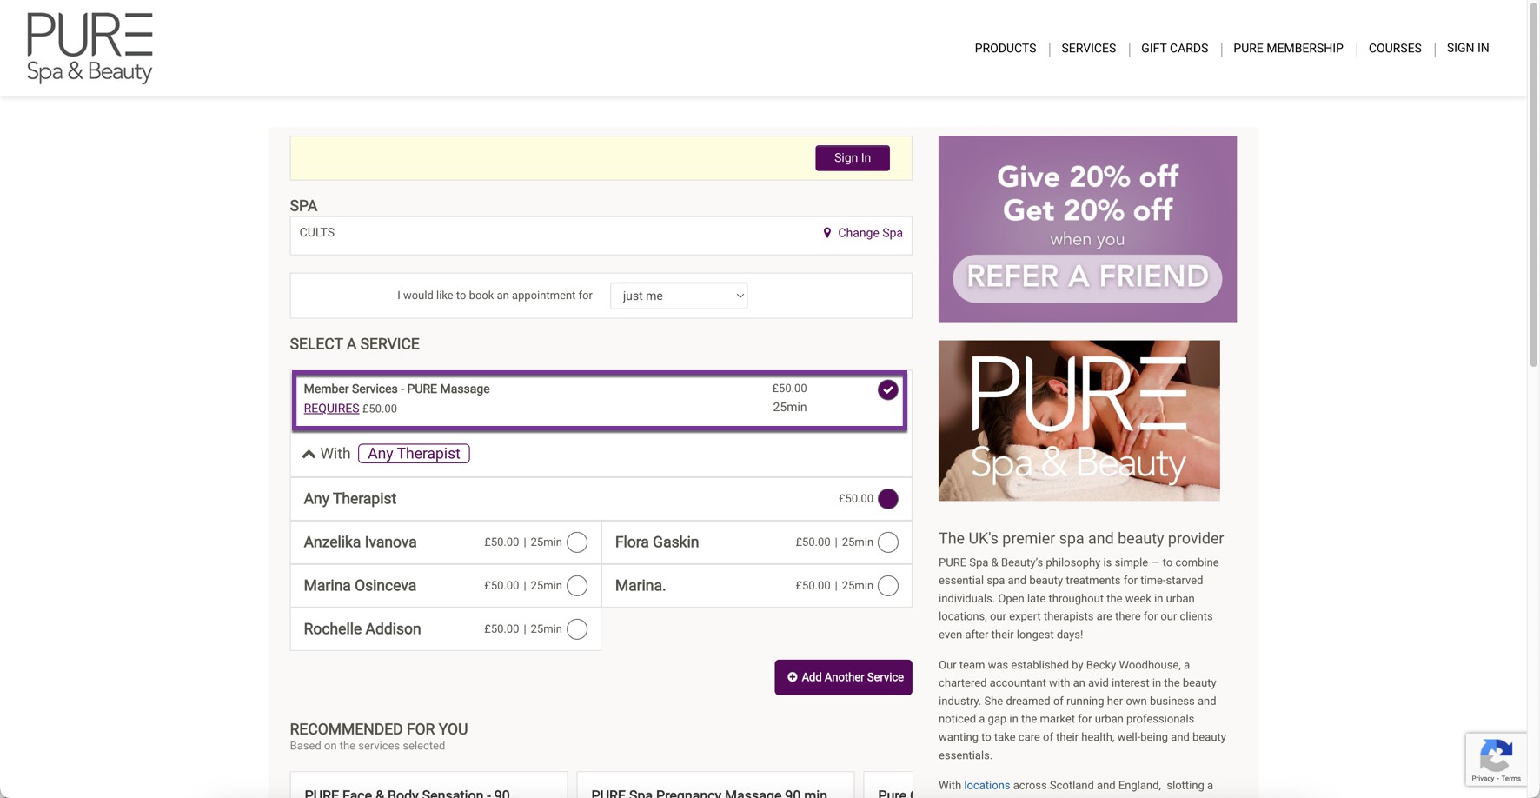Open the PRODUCTS menu
Screen dimensions: 1540x798
click(x=1005, y=49)
